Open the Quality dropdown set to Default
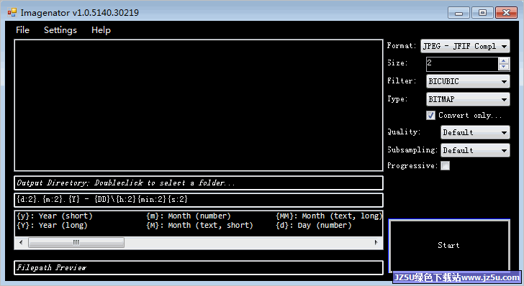This screenshot has height=286, width=524. [475, 132]
